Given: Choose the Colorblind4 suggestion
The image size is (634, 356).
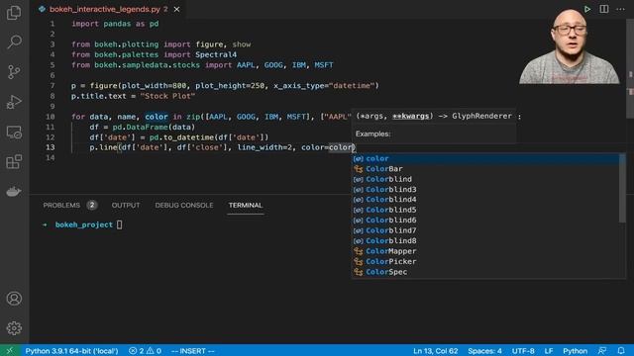Looking at the screenshot, I should [485, 200].
